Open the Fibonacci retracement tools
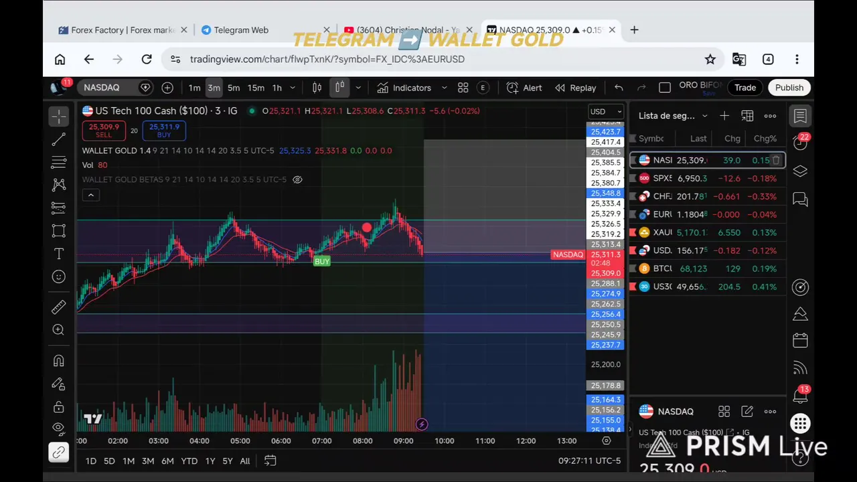857x482 pixels. 59,161
